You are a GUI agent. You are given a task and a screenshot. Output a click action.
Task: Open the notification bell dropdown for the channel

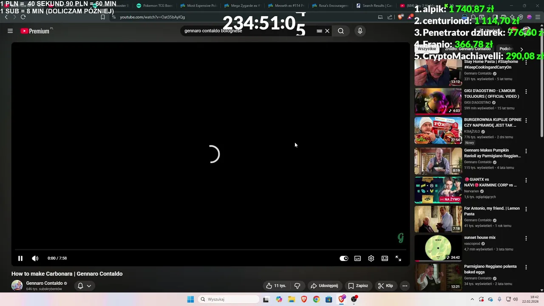(x=84, y=286)
